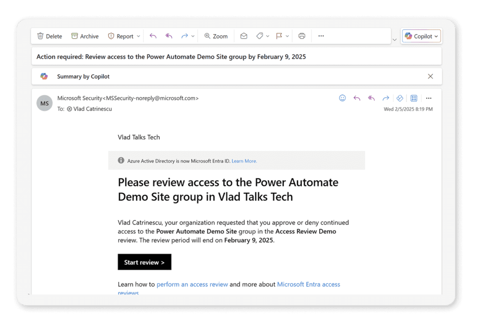This screenshot has height=332, width=493.
Task: Reply using the top toolbar arrow
Action: pyautogui.click(x=153, y=36)
